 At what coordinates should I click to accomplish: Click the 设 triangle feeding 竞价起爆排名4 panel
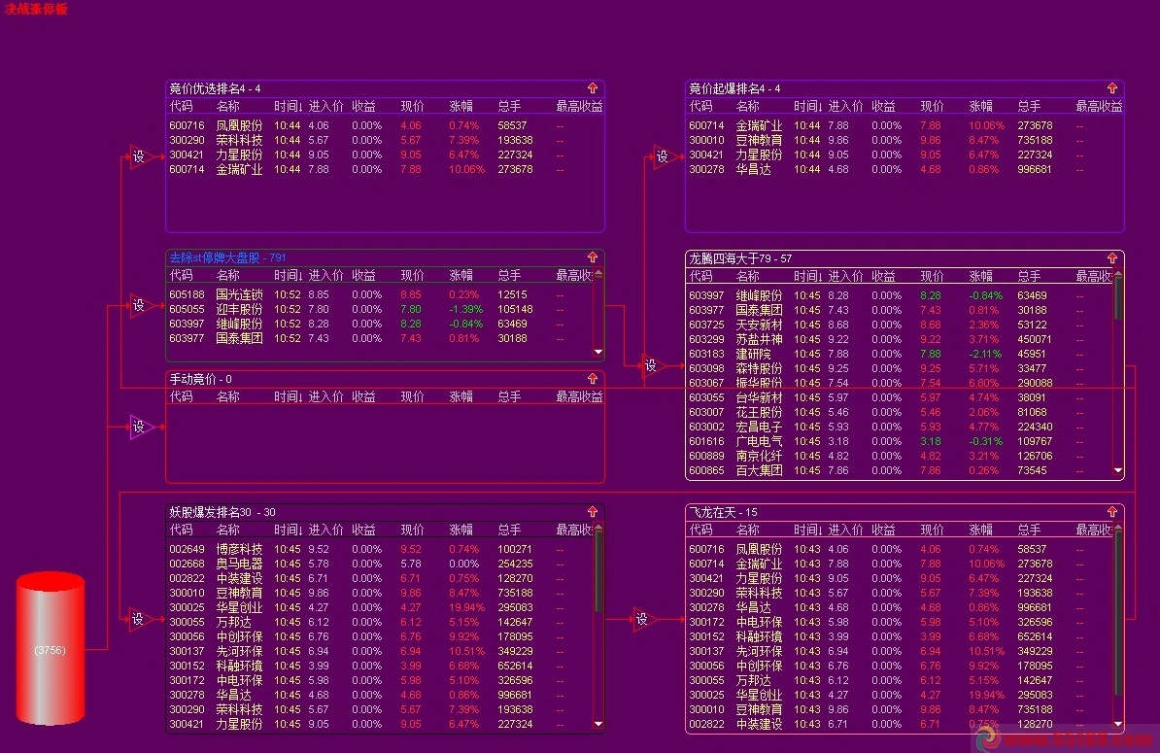665,156
